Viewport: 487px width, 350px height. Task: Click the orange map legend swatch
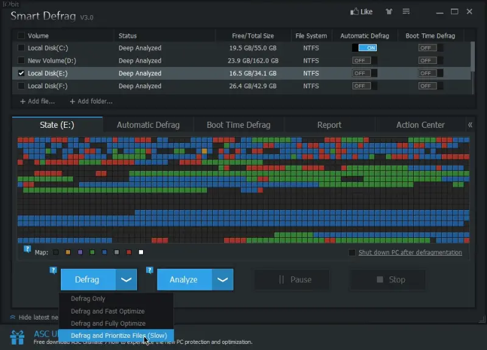point(68,252)
